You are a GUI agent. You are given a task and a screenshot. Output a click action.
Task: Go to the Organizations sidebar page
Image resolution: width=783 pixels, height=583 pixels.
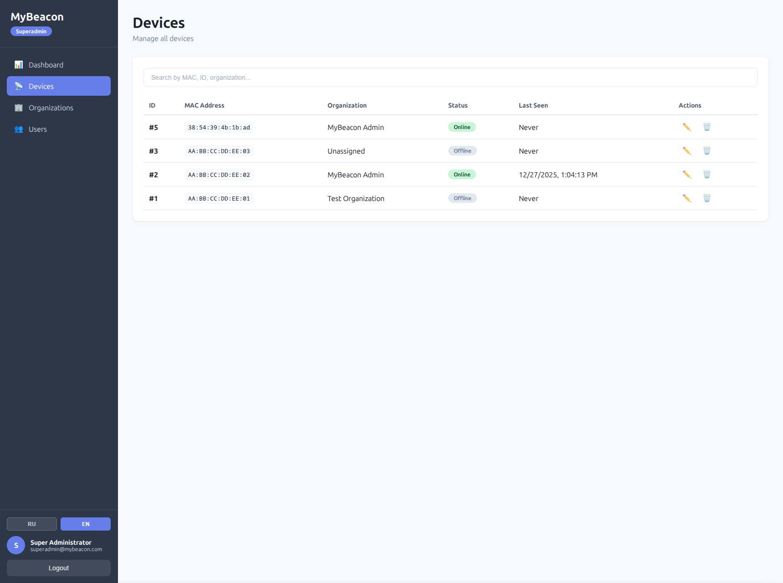pyautogui.click(x=51, y=108)
